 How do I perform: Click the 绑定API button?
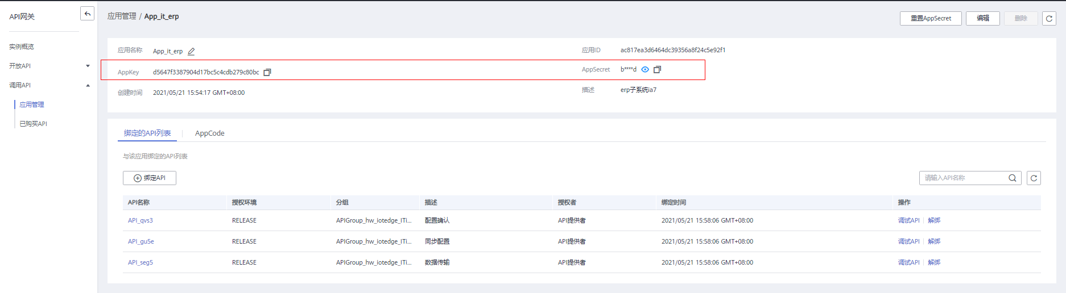[x=150, y=178]
